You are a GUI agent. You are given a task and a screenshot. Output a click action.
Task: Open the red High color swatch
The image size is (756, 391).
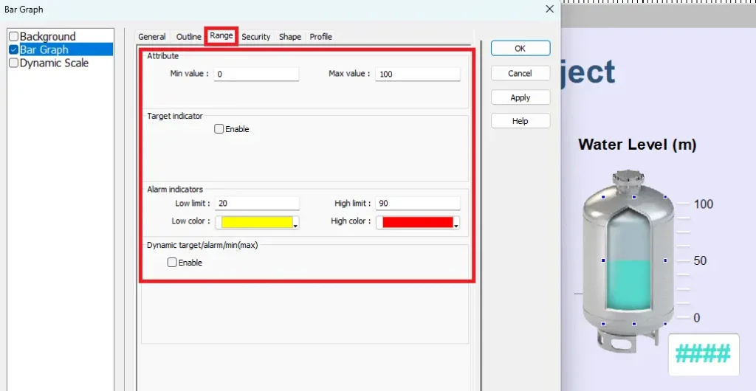(x=418, y=222)
